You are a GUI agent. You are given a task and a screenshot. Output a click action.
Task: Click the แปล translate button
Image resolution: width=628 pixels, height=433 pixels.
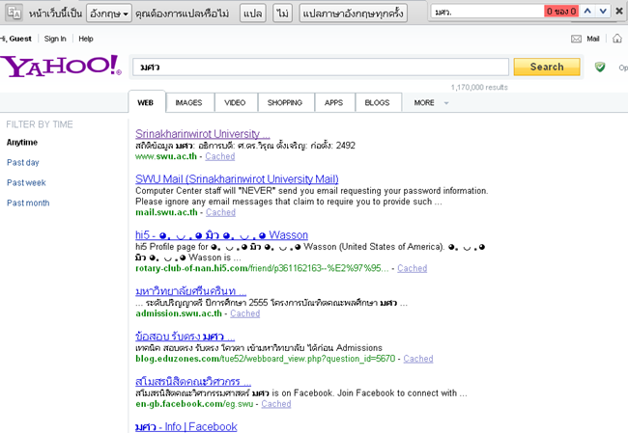(x=253, y=14)
